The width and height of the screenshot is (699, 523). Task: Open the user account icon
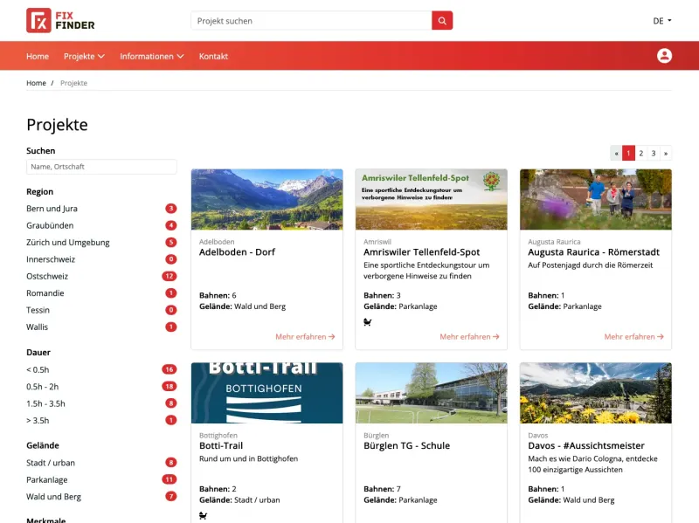coord(664,56)
